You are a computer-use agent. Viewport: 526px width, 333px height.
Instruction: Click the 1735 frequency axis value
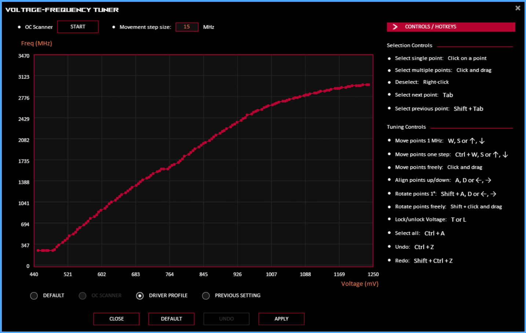click(x=24, y=161)
